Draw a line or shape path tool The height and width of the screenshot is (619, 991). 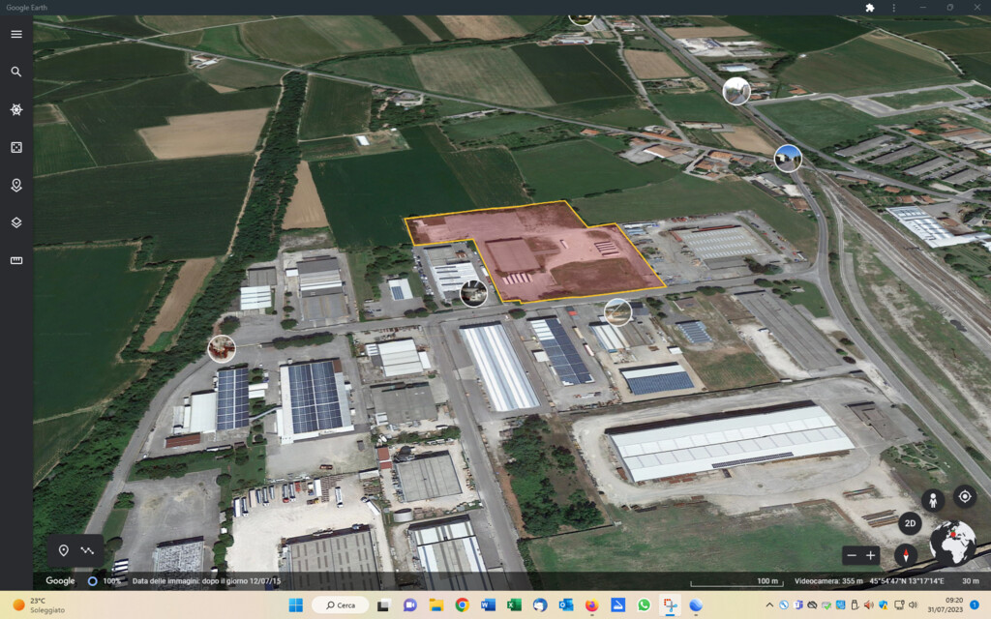(88, 550)
